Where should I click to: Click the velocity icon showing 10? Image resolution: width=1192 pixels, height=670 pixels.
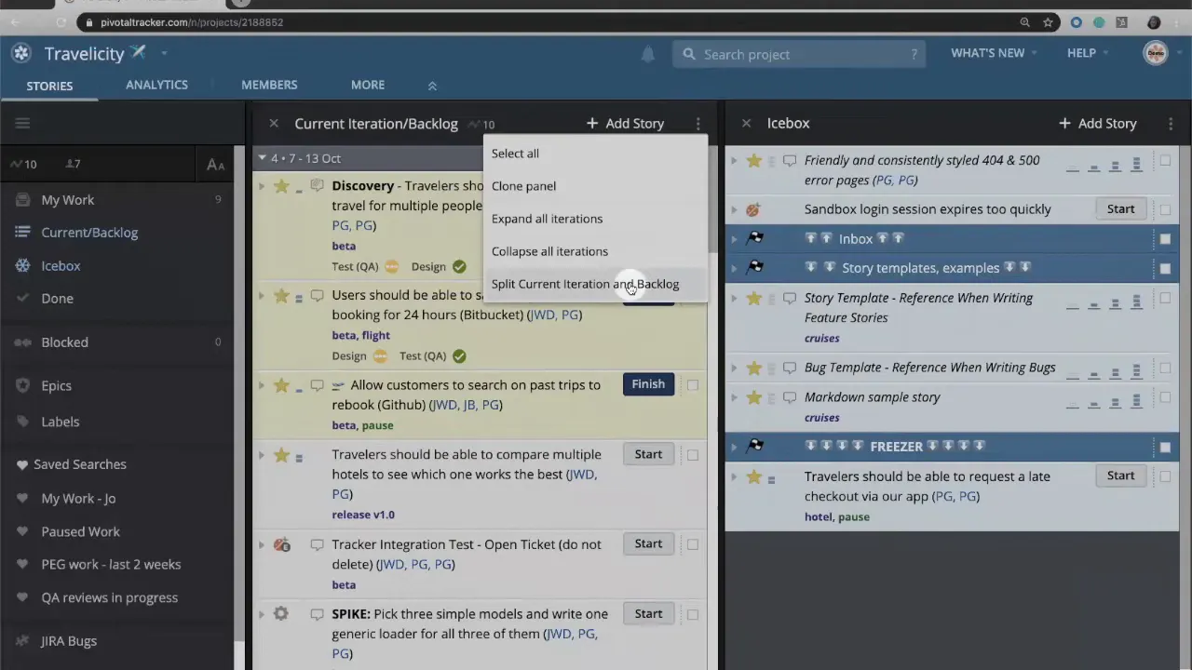pyautogui.click(x=25, y=164)
